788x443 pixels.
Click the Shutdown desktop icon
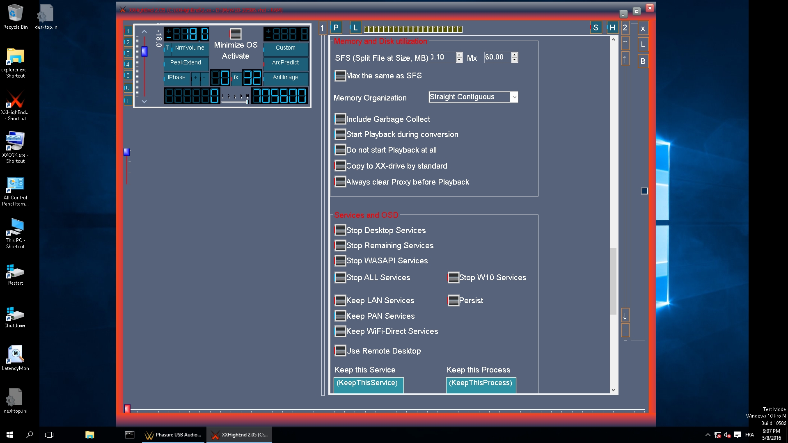tap(15, 317)
